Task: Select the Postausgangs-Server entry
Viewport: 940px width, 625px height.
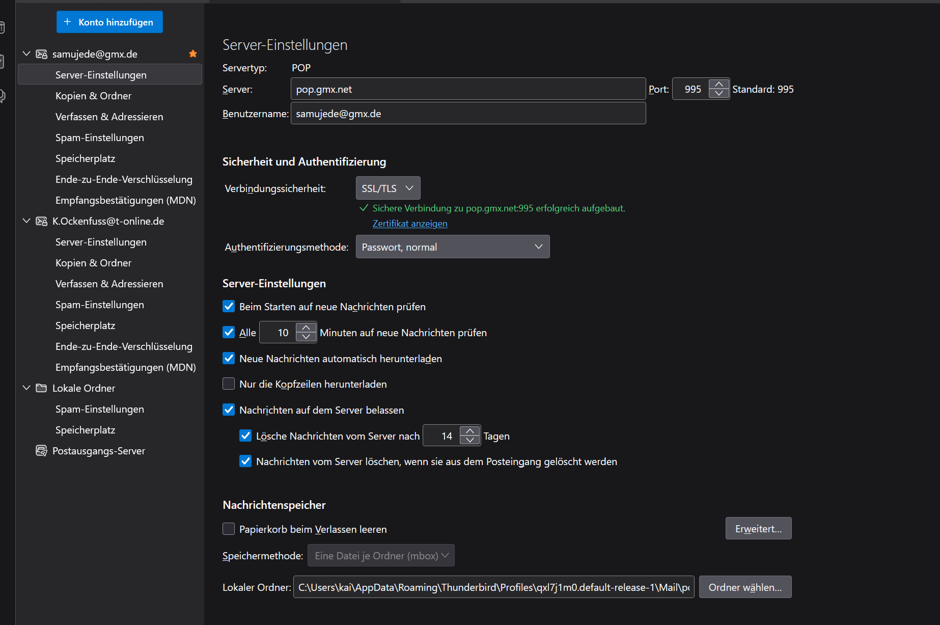Action: (x=109, y=450)
